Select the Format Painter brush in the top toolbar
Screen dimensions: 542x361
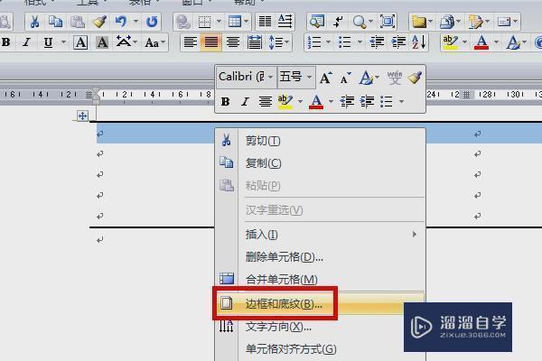[x=99, y=22]
